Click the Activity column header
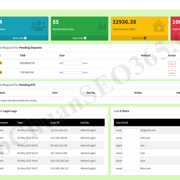The image size is (180, 180). click(x=85, y=123)
